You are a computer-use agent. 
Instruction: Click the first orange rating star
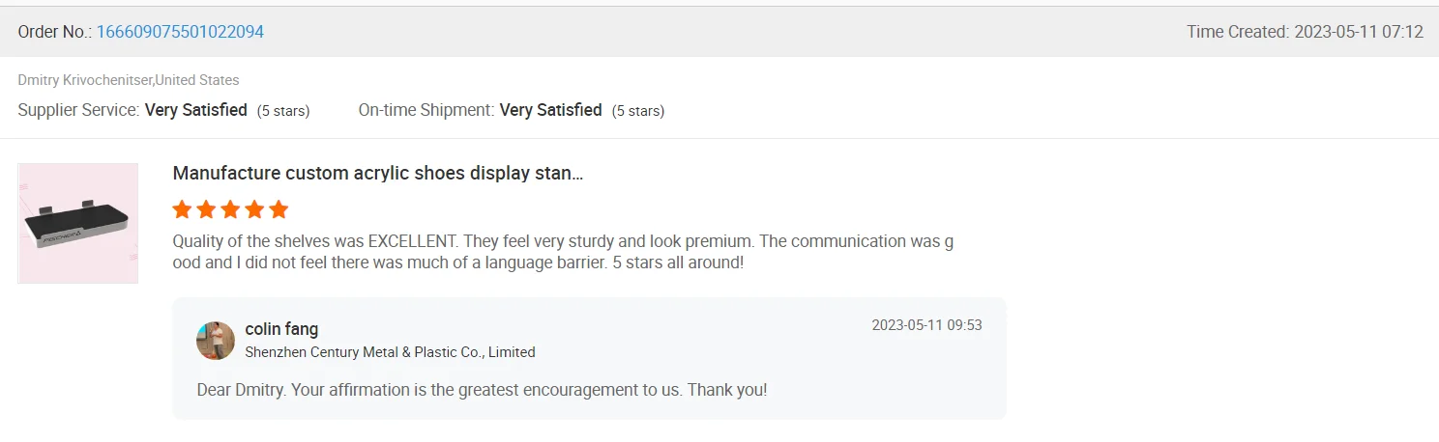pos(182,209)
